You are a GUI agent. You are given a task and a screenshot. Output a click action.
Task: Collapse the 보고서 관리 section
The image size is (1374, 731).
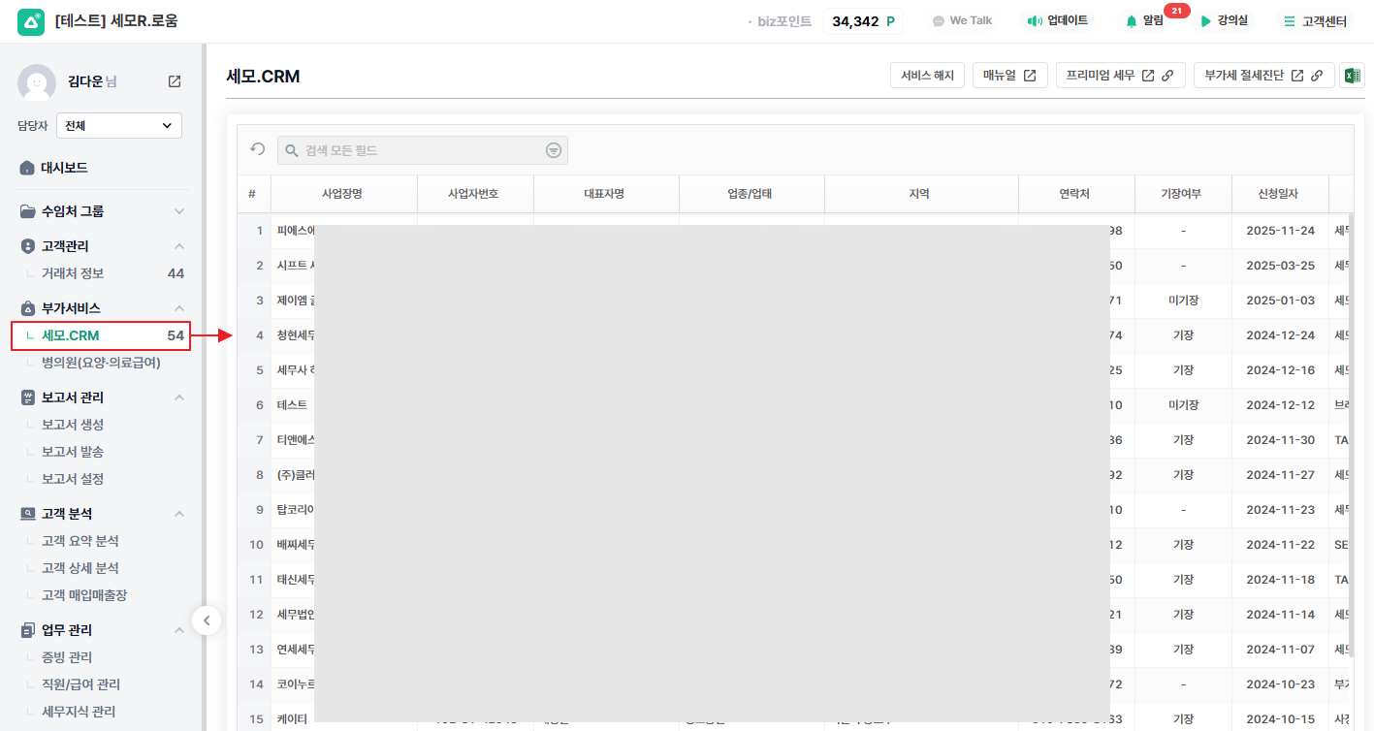point(178,397)
